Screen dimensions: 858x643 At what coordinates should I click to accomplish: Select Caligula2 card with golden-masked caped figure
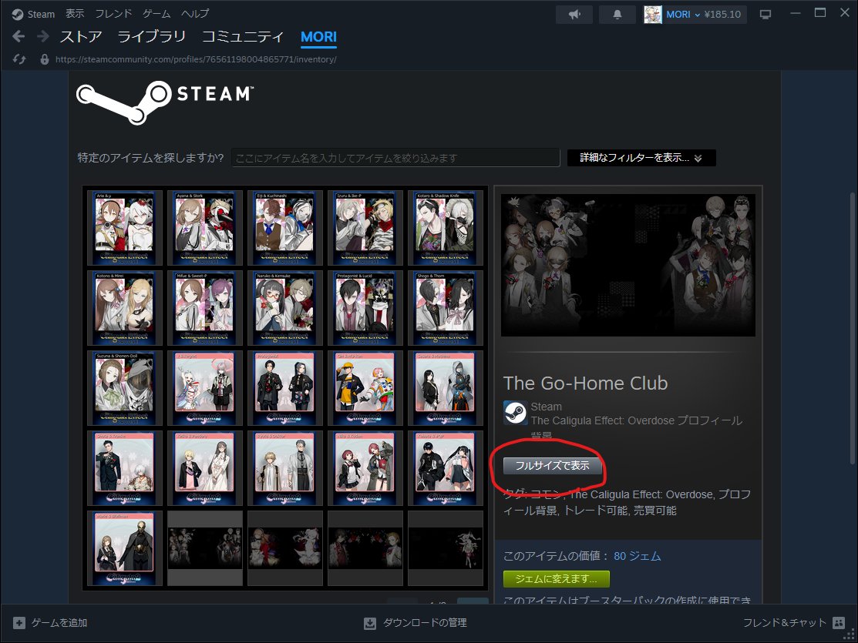125,548
